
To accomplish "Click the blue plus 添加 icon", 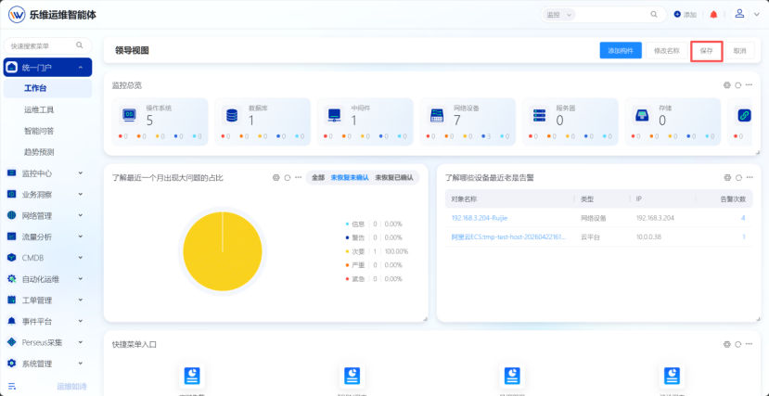I will (x=677, y=15).
